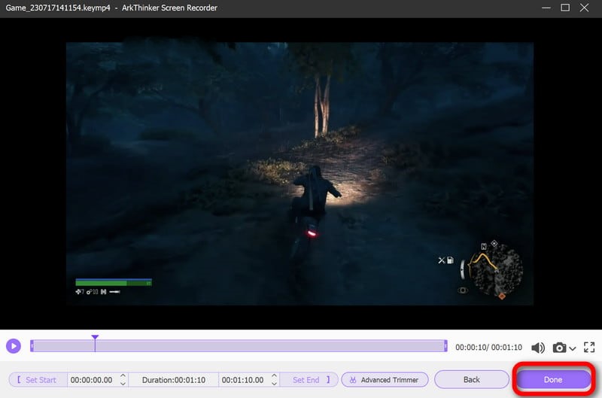
Task: Edit the end time field 00:01:10.00
Action: click(242, 380)
